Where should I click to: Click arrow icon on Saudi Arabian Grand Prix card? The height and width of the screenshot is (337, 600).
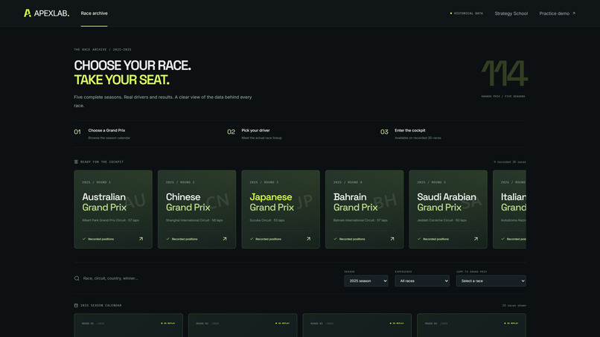pyautogui.click(x=476, y=239)
